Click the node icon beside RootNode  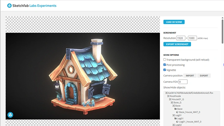coord(168,96)
